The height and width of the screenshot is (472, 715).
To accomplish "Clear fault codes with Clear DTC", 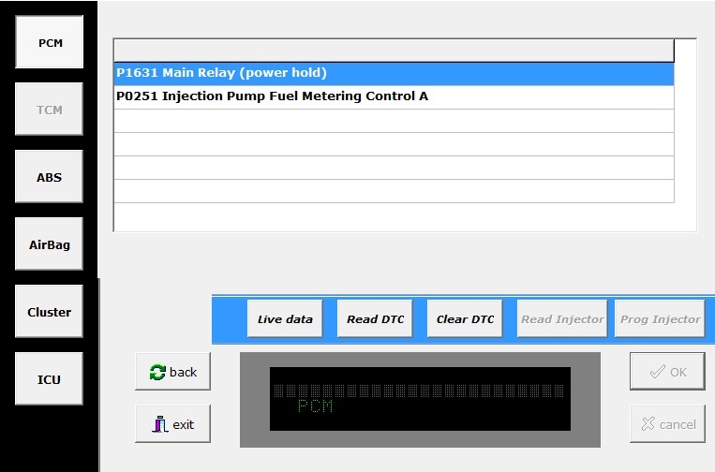I will tap(465, 319).
